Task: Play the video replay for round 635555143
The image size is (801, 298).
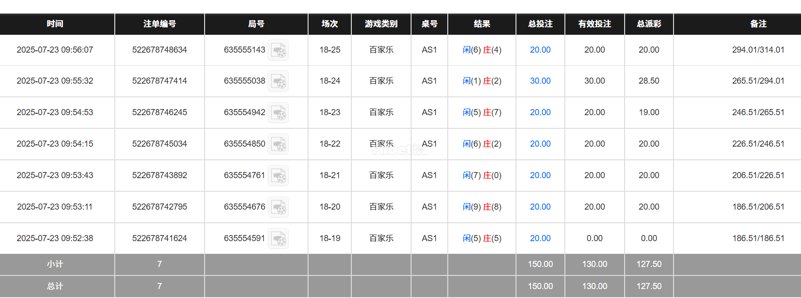Action: pyautogui.click(x=278, y=50)
